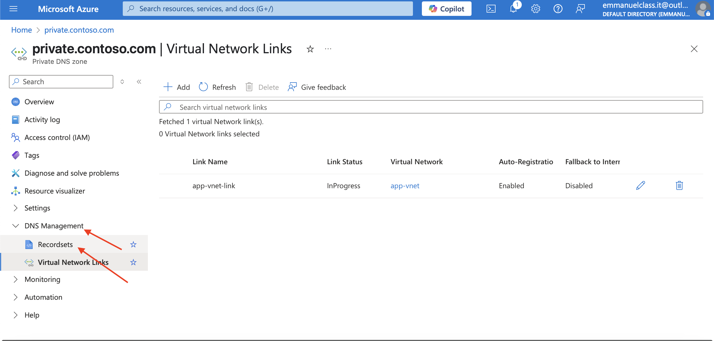Screen dimensions: 714x341
Task: Click the Give feedback button label
Action: pos(323,87)
